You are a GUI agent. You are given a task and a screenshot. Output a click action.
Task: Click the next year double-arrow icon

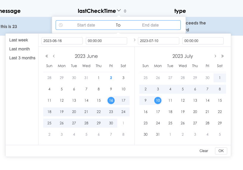tap(222, 56)
